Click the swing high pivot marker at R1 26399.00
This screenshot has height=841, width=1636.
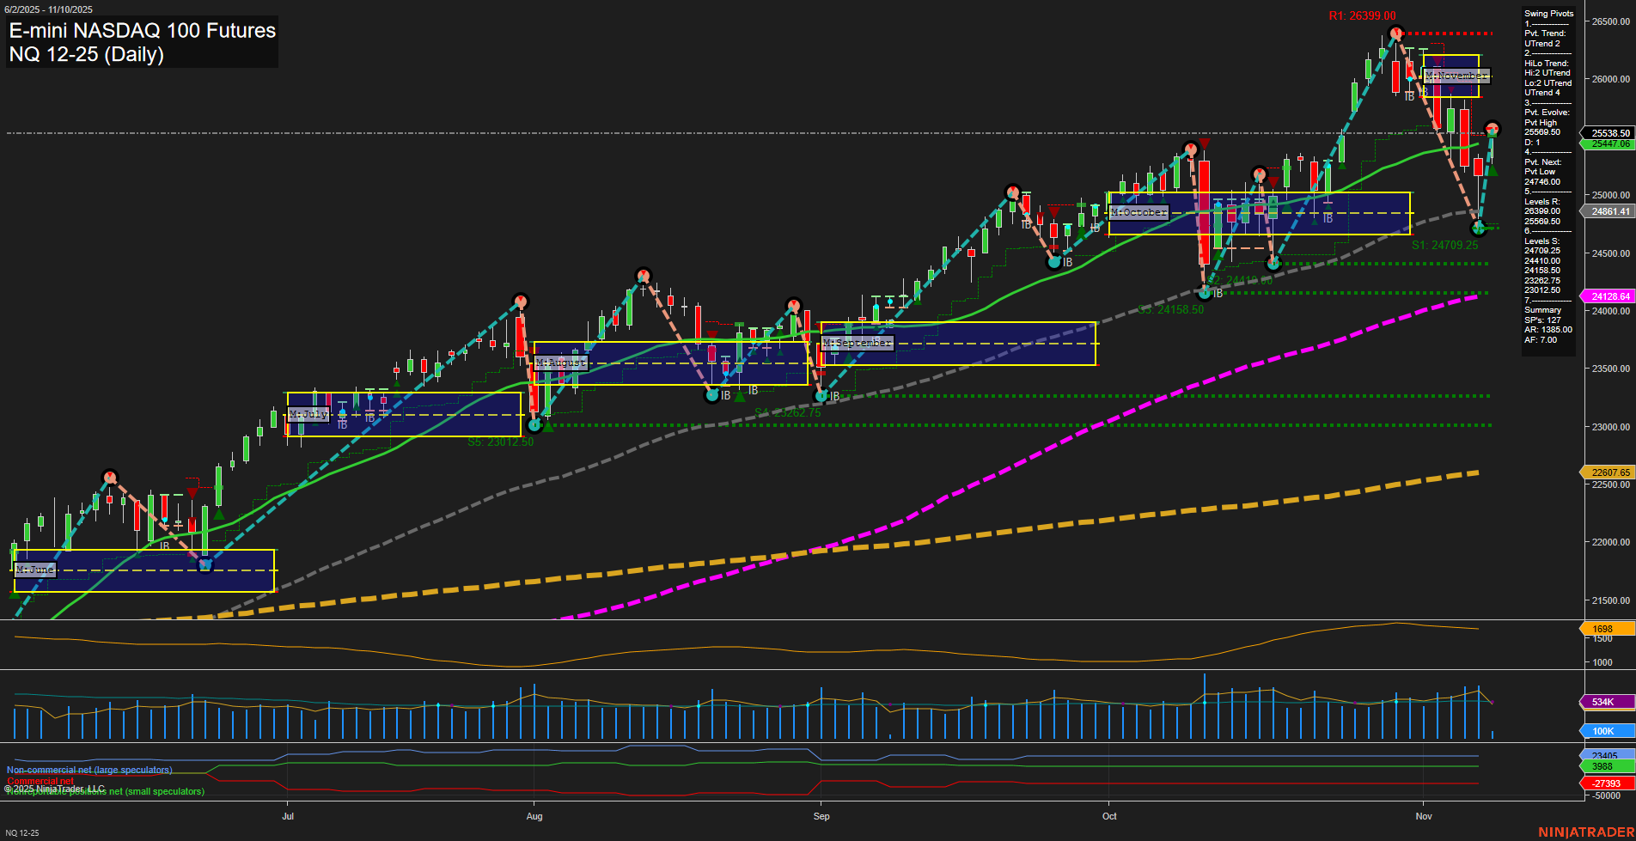(x=1396, y=34)
